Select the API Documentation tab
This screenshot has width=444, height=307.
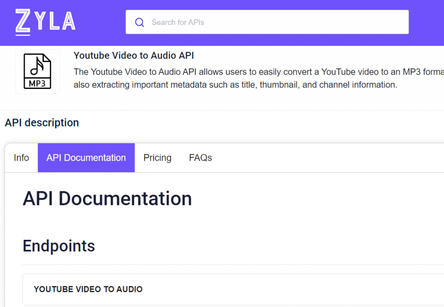click(86, 158)
